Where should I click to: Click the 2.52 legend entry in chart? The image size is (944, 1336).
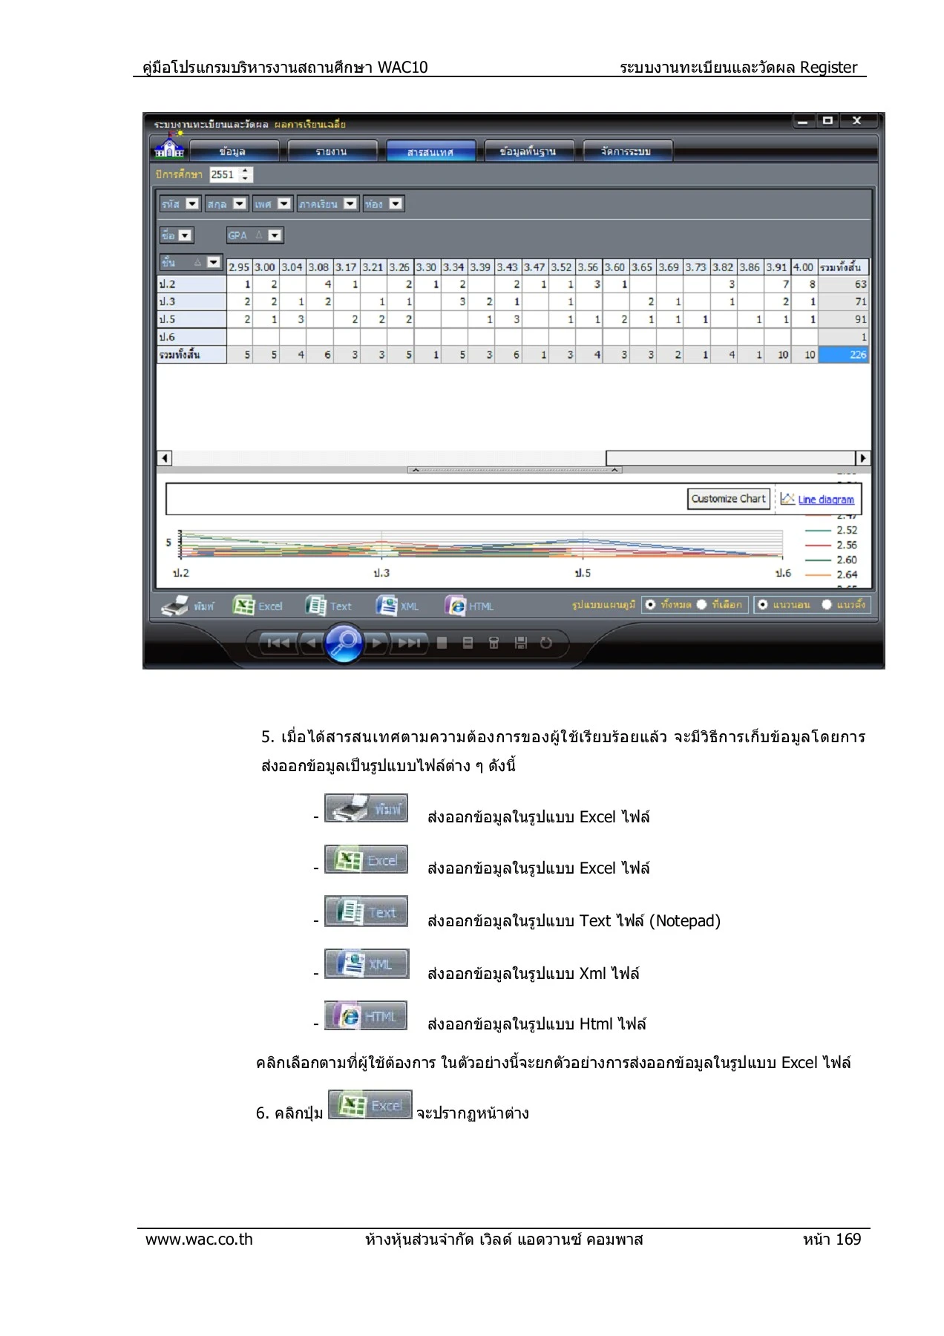coord(831,530)
